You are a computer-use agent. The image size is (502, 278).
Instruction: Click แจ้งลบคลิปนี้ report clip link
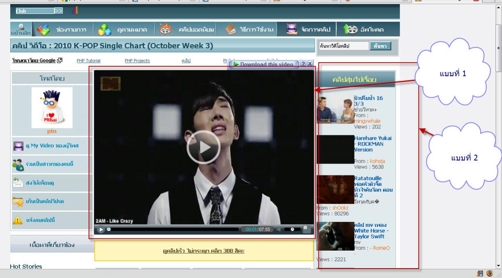pyautogui.click(x=41, y=220)
